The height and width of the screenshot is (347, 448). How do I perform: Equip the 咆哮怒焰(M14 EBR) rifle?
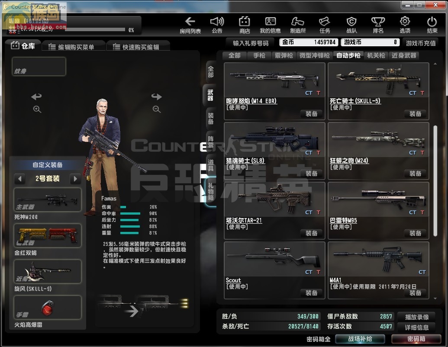[x=311, y=114]
